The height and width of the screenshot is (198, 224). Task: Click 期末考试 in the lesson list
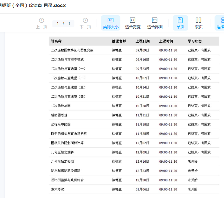tap(57, 189)
